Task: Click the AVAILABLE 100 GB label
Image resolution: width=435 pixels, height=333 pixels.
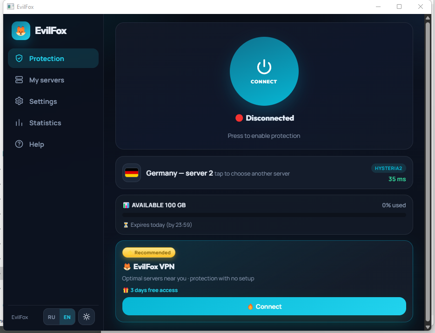Action: click(159, 205)
